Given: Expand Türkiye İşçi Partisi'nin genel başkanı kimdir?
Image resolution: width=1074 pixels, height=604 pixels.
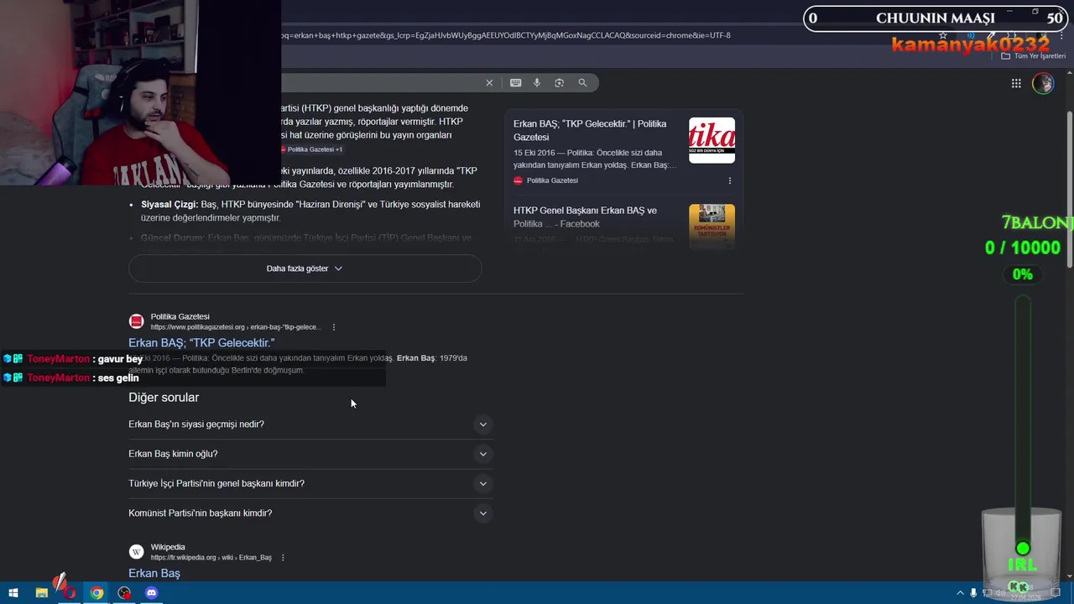Looking at the screenshot, I should pyautogui.click(x=310, y=483).
